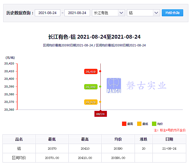The height and width of the screenshot is (166, 189).
Task: Click the 21-08-24 date cell
Action: click(x=169, y=148)
